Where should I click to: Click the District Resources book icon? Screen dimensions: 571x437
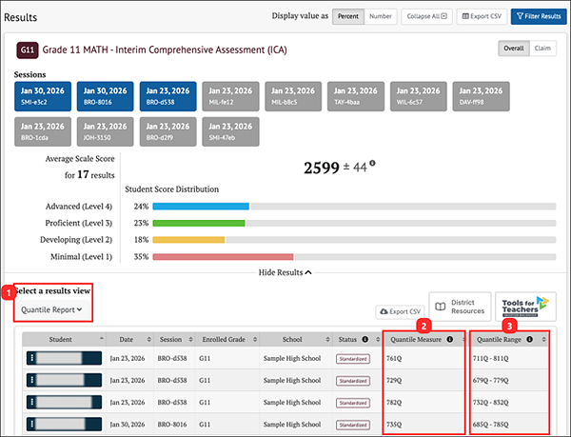(441, 307)
